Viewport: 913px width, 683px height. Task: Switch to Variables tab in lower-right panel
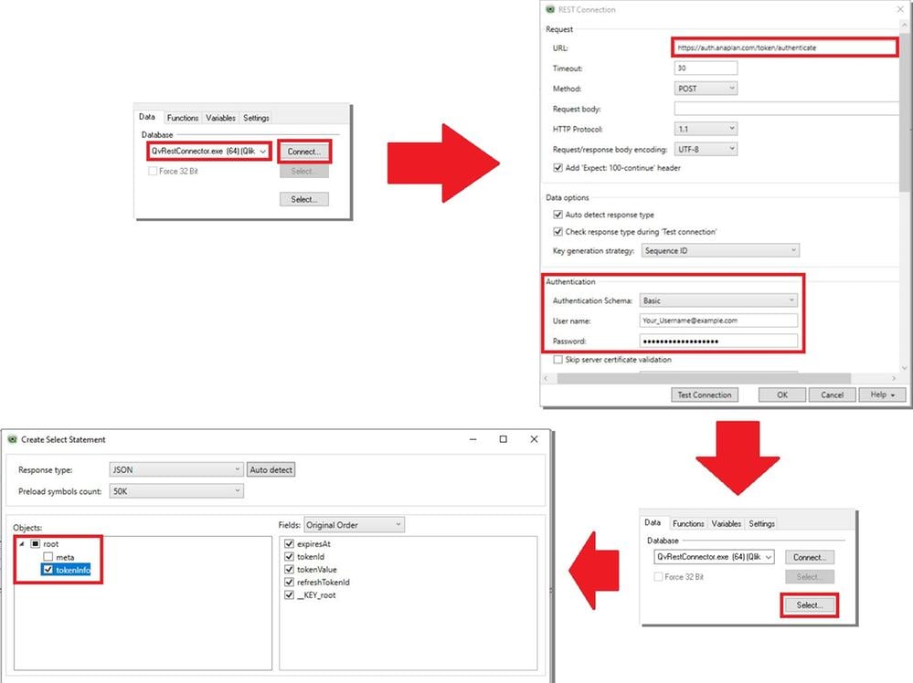pyautogui.click(x=727, y=523)
